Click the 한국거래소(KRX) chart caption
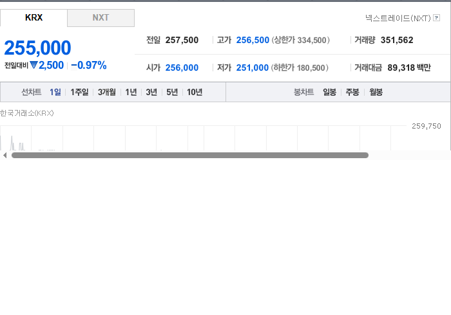451x315 pixels. point(27,113)
